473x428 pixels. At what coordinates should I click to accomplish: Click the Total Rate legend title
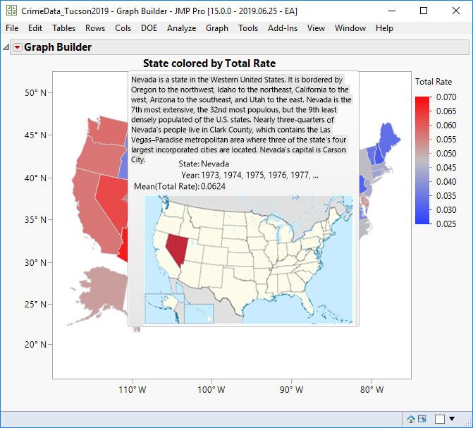(x=434, y=82)
